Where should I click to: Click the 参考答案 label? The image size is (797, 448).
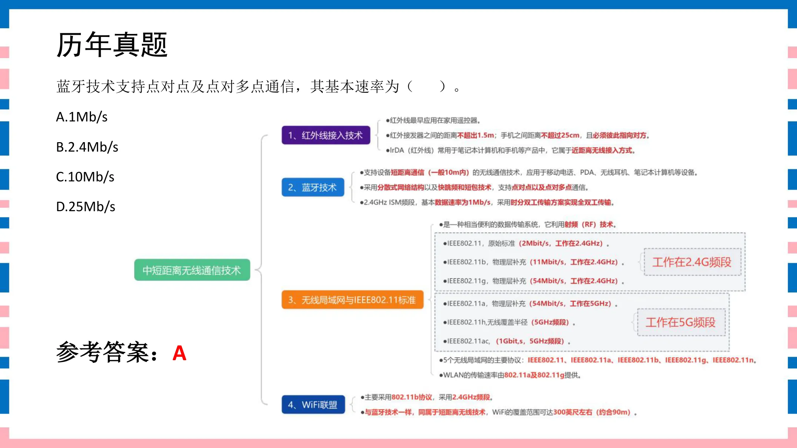pyautogui.click(x=107, y=352)
